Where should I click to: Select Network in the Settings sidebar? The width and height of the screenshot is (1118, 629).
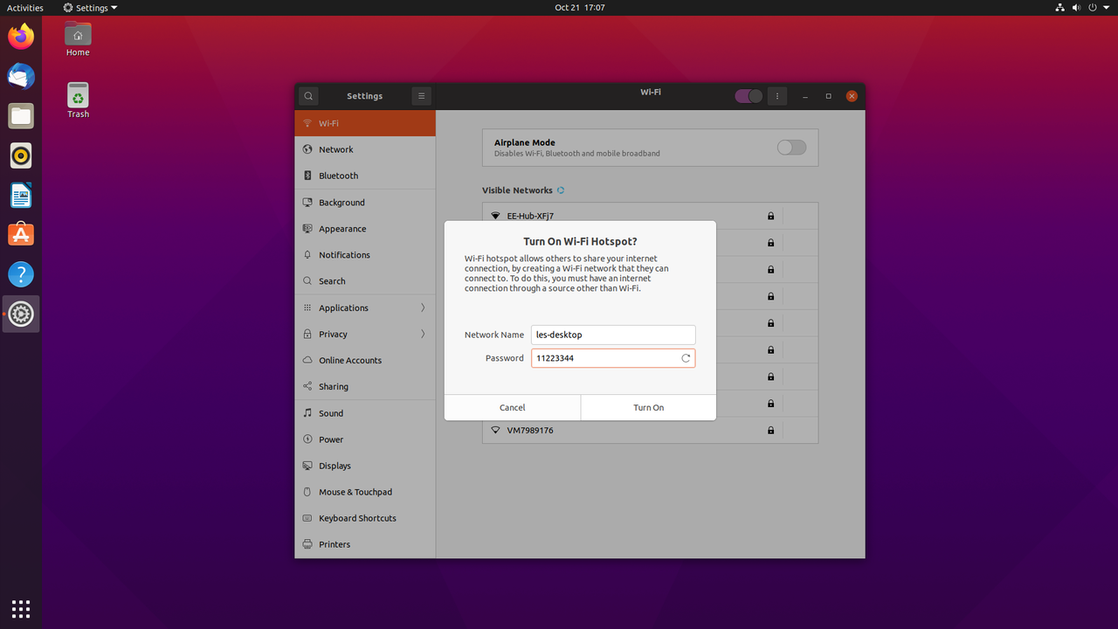click(365, 149)
